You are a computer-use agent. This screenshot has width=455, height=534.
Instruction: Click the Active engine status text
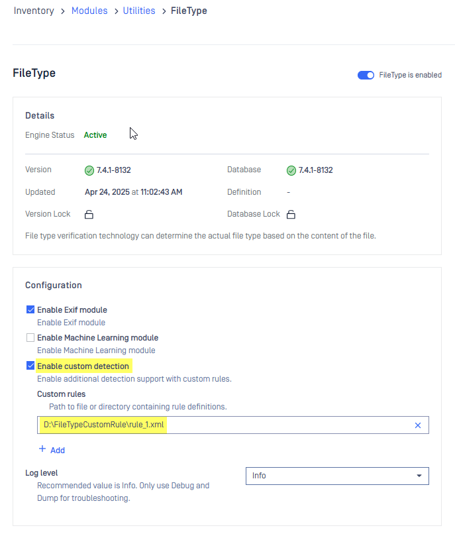[95, 135]
